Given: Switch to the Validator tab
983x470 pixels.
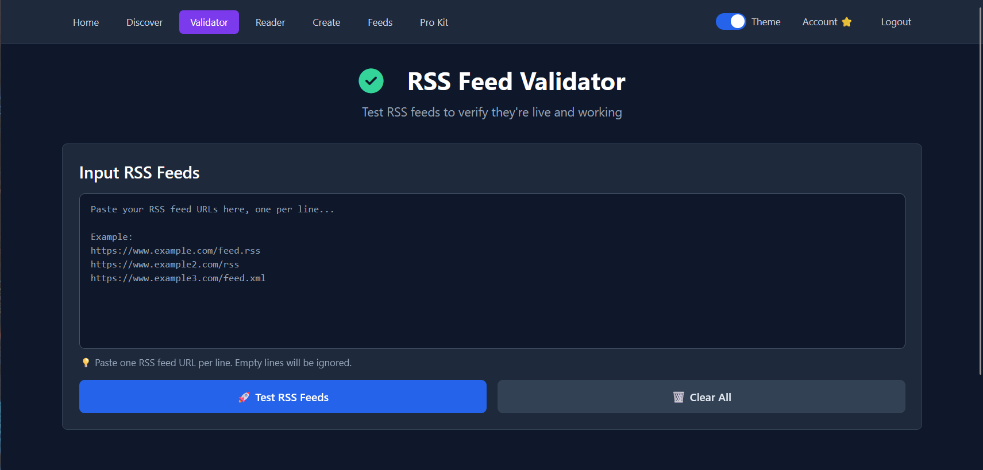Looking at the screenshot, I should pos(209,22).
